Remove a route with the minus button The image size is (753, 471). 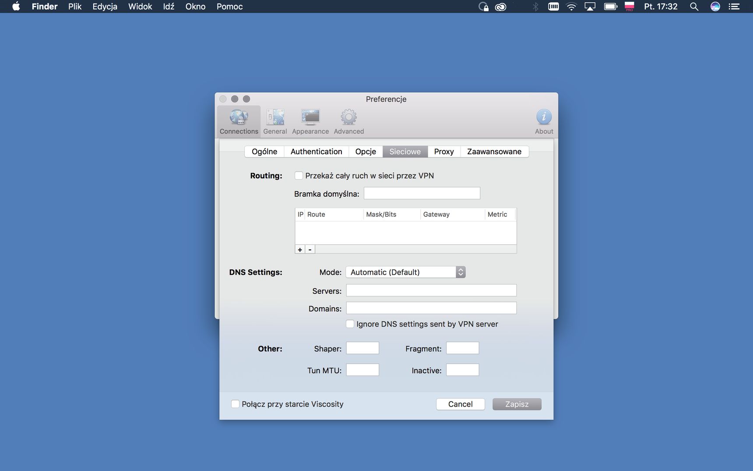click(x=310, y=249)
